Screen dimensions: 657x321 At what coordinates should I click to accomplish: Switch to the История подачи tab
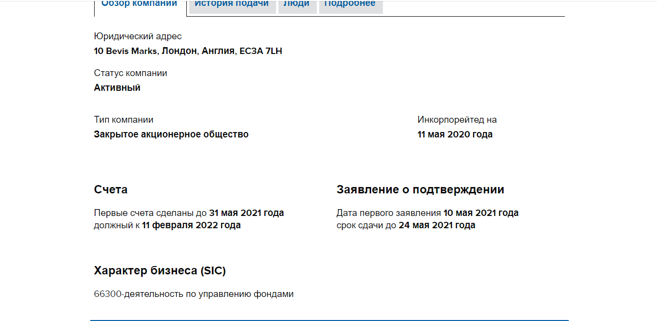[x=231, y=3]
